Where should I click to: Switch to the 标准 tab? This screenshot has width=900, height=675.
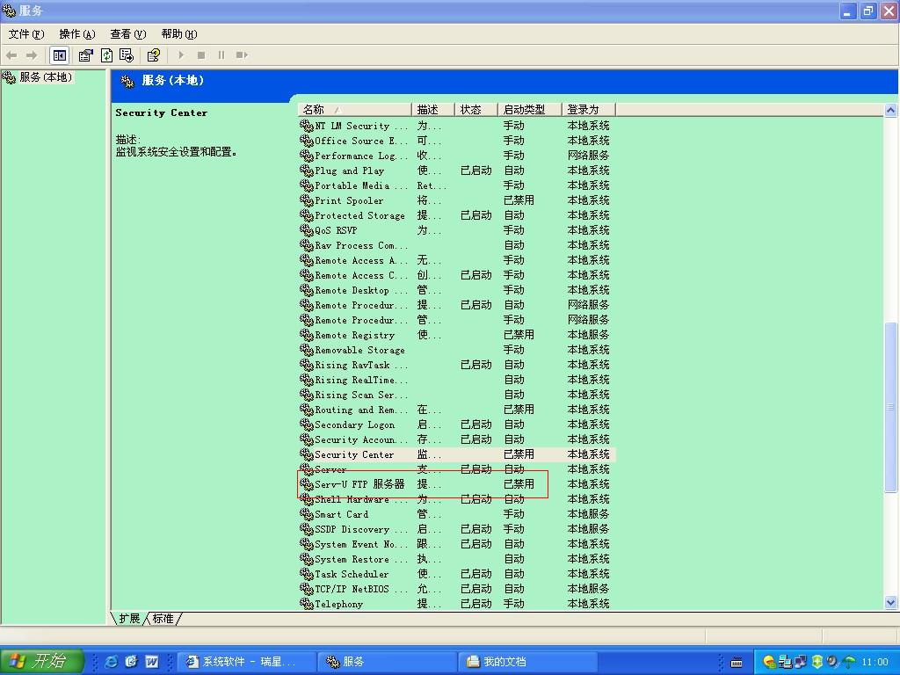pyautogui.click(x=163, y=618)
